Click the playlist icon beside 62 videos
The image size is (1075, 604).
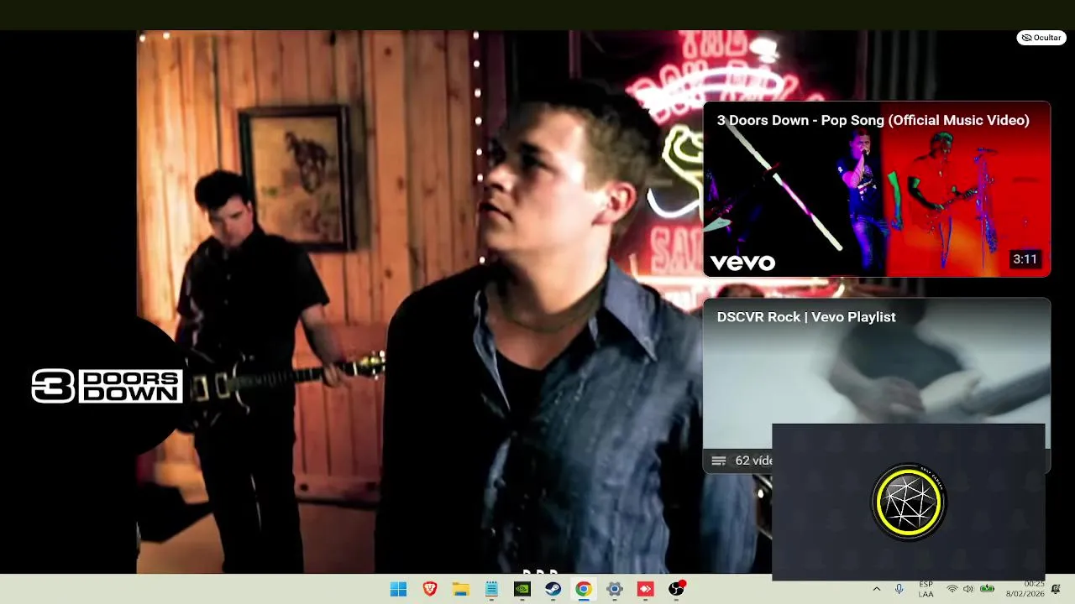tap(718, 461)
